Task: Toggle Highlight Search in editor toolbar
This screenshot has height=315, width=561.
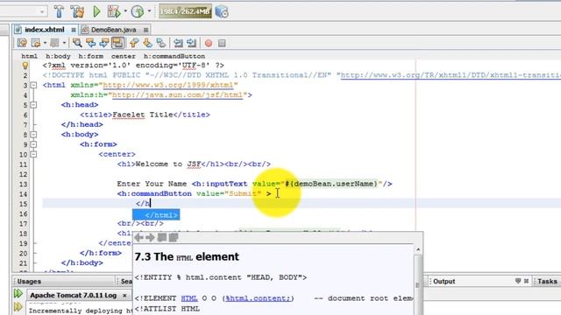Action: [117, 43]
